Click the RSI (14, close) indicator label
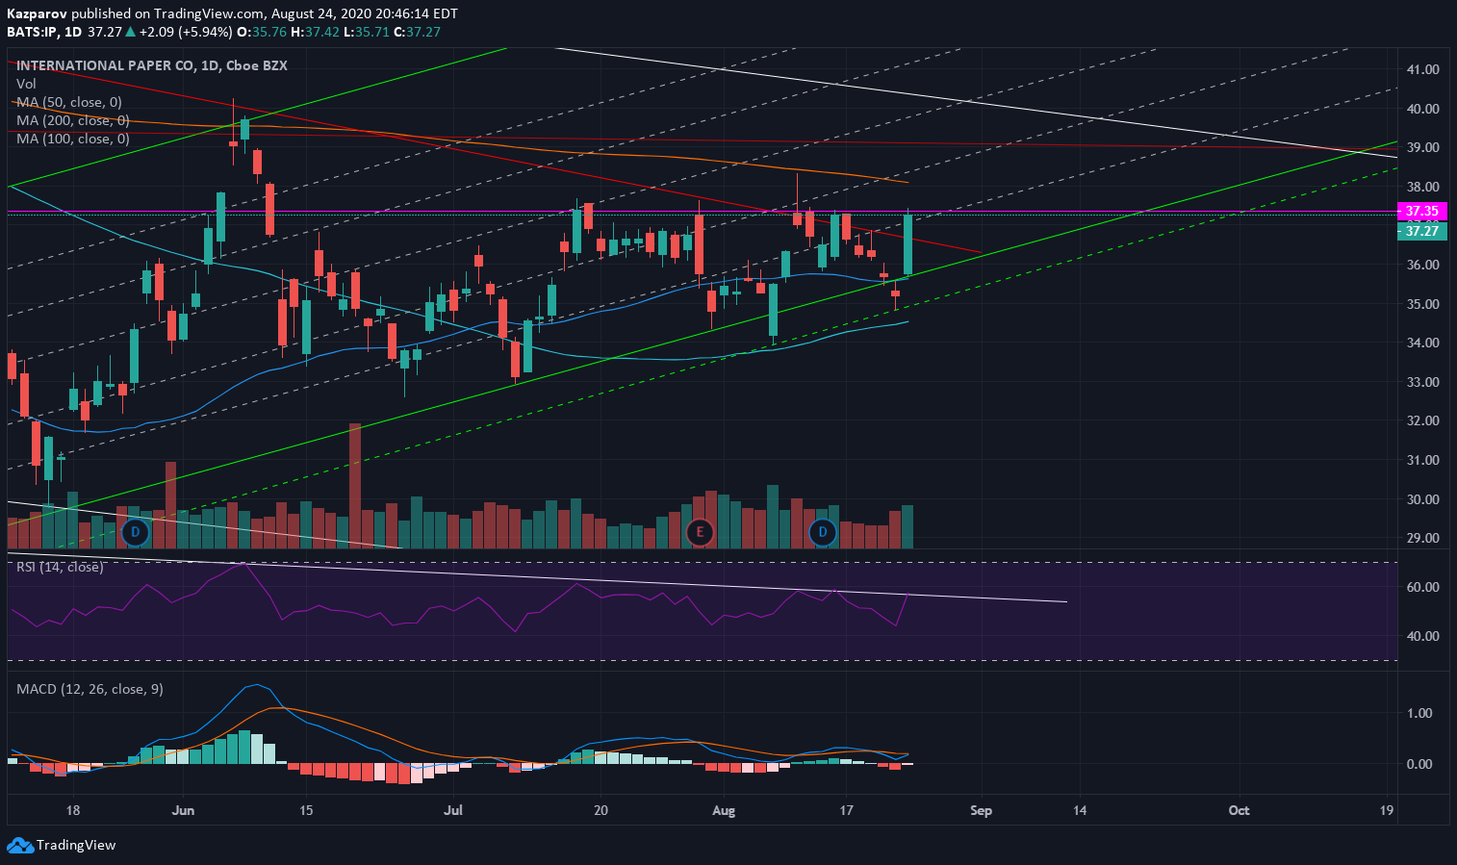The image size is (1457, 865). click(60, 567)
